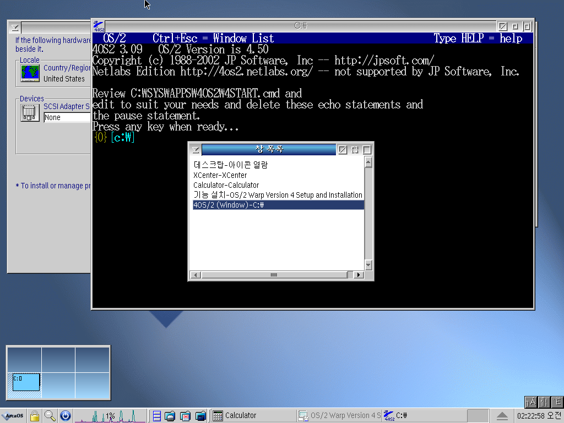The width and height of the screenshot is (564, 423).
Task: Open the window list's system menu
Action: 195,150
